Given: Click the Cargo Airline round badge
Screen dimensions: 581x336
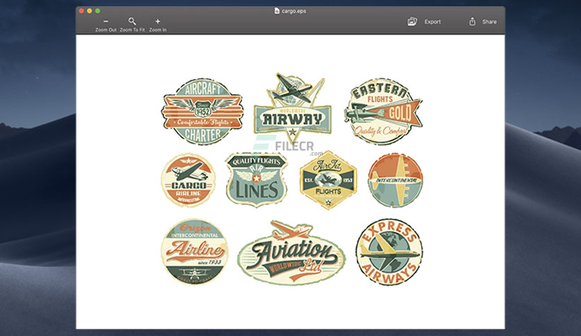Looking at the screenshot, I should [x=188, y=180].
